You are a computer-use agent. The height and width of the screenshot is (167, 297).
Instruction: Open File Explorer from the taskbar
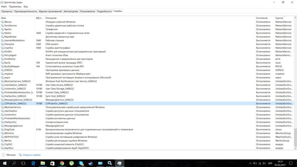[x=43, y=163]
